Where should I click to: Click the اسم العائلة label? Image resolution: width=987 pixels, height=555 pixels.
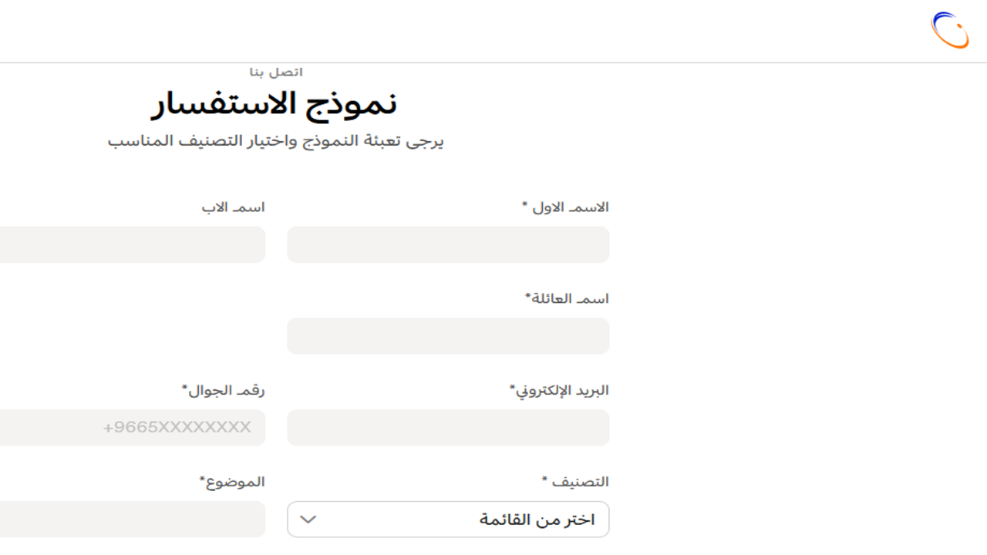(x=567, y=299)
